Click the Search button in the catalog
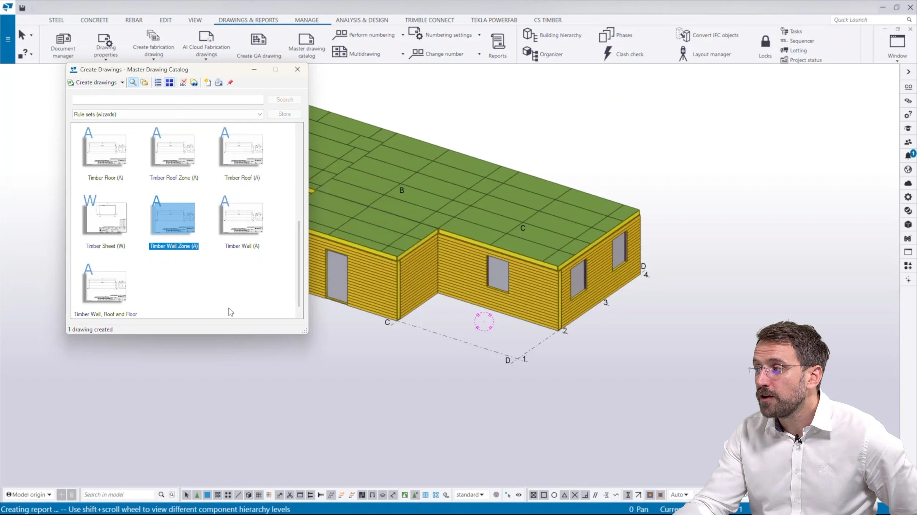 click(285, 100)
